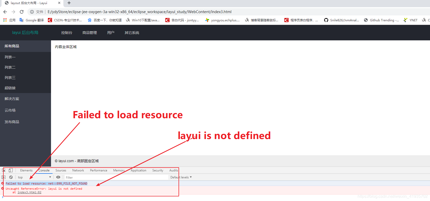Open the 百度一下 bookmark

[x=105, y=20]
